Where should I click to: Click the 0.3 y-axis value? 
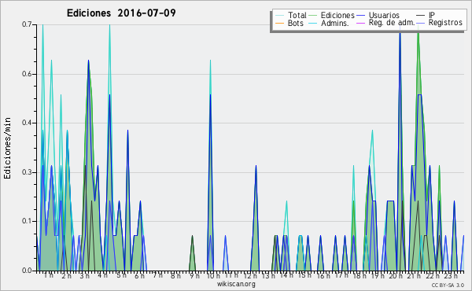click(27, 172)
